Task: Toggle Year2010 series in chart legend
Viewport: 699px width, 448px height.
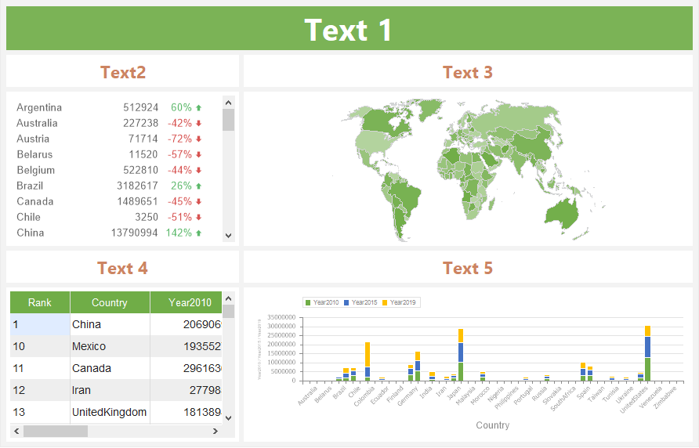Action: pos(323,302)
